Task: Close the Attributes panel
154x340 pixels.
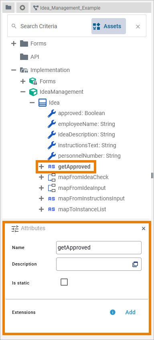Action: coord(144,228)
